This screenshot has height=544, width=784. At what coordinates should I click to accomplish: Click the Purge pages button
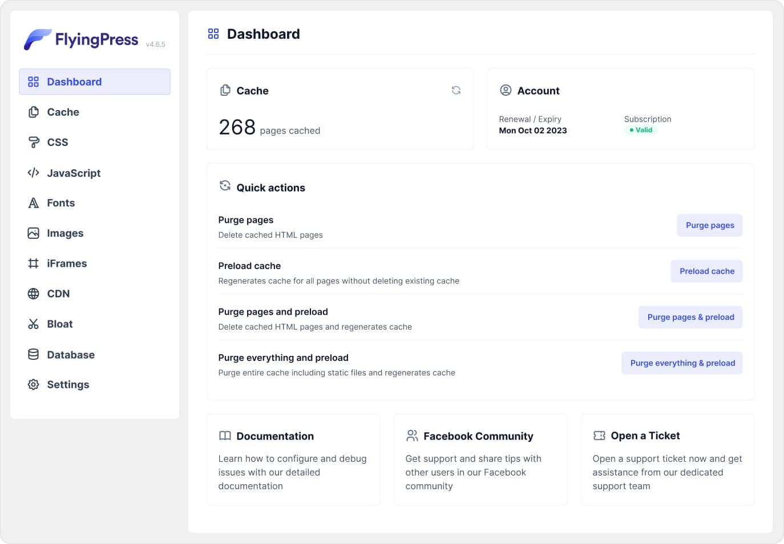(x=709, y=225)
